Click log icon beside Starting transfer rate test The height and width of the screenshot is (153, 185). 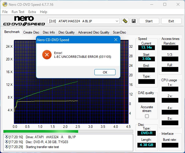point(6,147)
